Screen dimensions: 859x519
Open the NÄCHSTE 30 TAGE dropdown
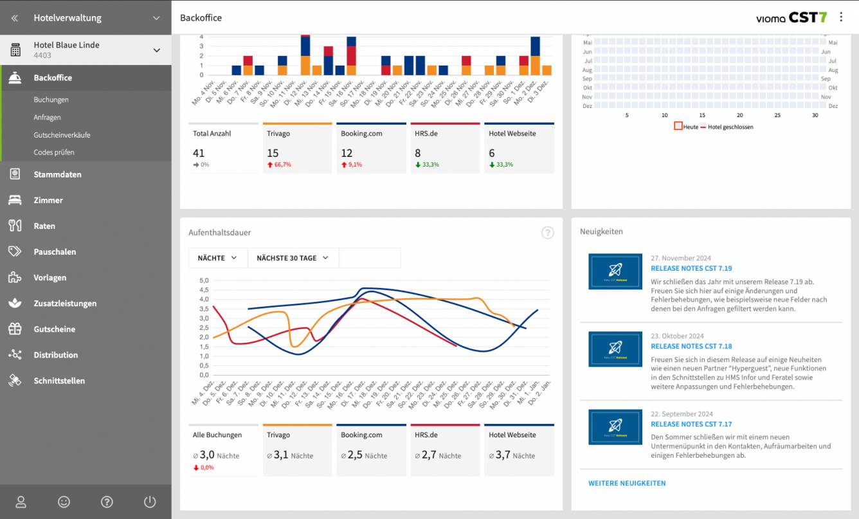point(293,258)
